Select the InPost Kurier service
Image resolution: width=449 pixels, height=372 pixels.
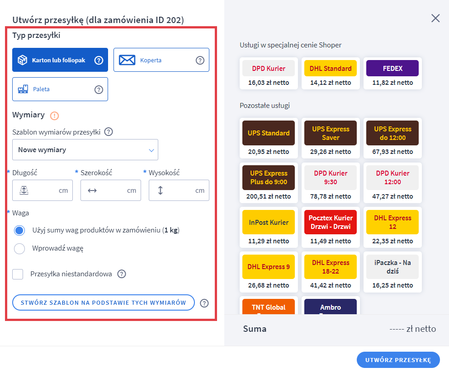click(x=269, y=222)
